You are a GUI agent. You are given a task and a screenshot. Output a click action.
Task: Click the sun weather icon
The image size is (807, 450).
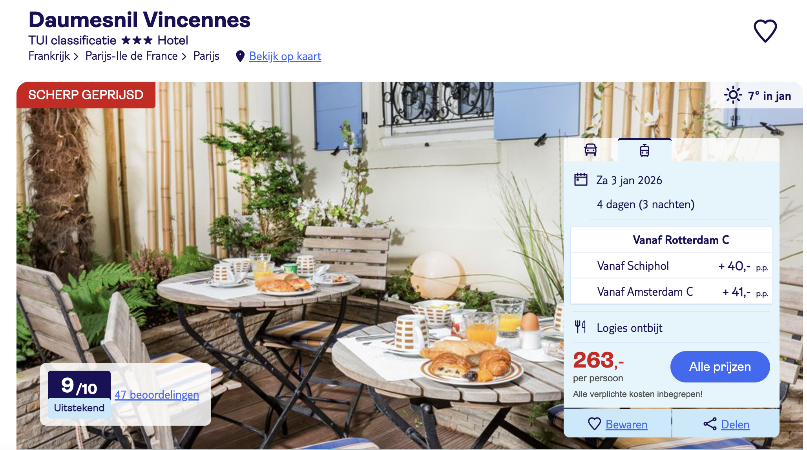(x=733, y=95)
